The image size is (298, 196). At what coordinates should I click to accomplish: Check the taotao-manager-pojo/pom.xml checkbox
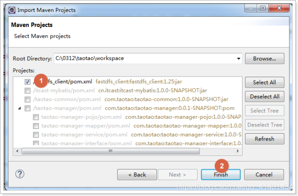(x=36, y=117)
